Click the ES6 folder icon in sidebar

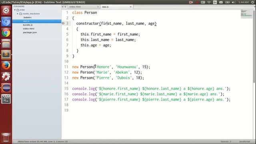(18, 10)
